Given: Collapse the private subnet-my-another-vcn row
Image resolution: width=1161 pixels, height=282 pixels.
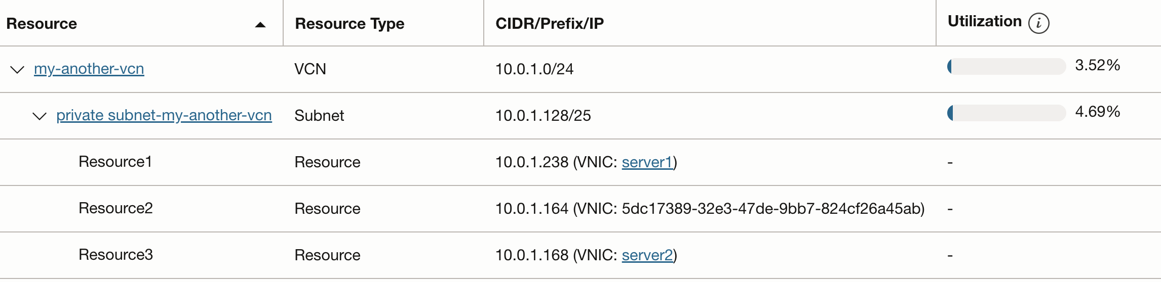Looking at the screenshot, I should 40,116.
